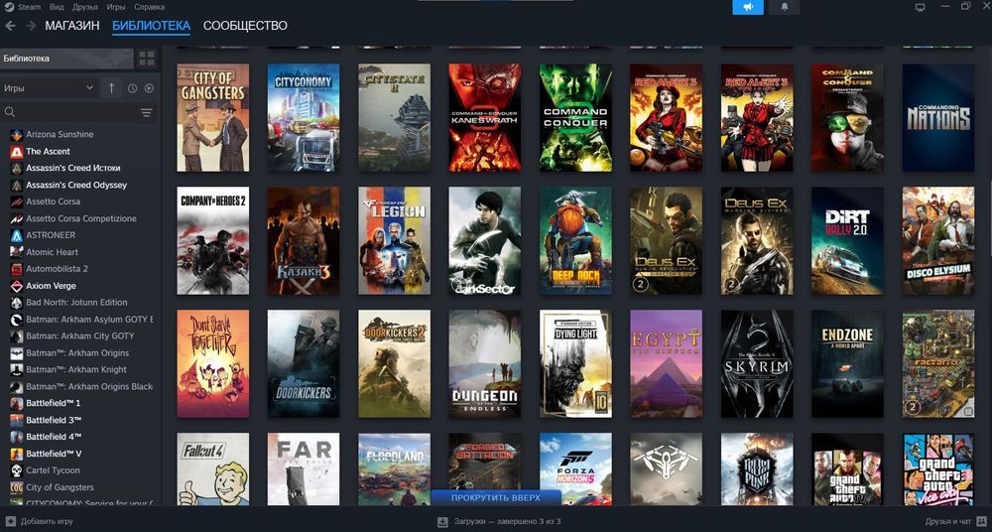The height and width of the screenshot is (532, 992).
Task: Open the Cityconomy game cover
Action: [304, 117]
